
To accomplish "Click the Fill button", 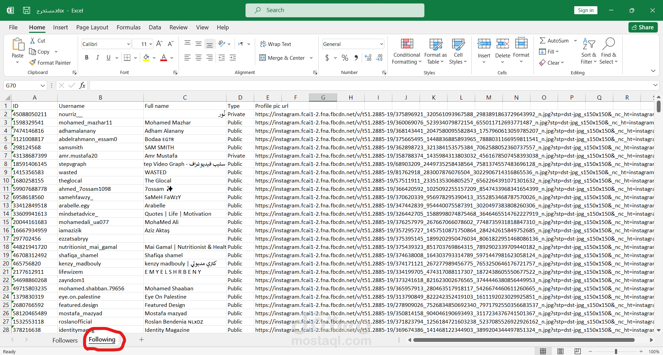I will pos(549,52).
